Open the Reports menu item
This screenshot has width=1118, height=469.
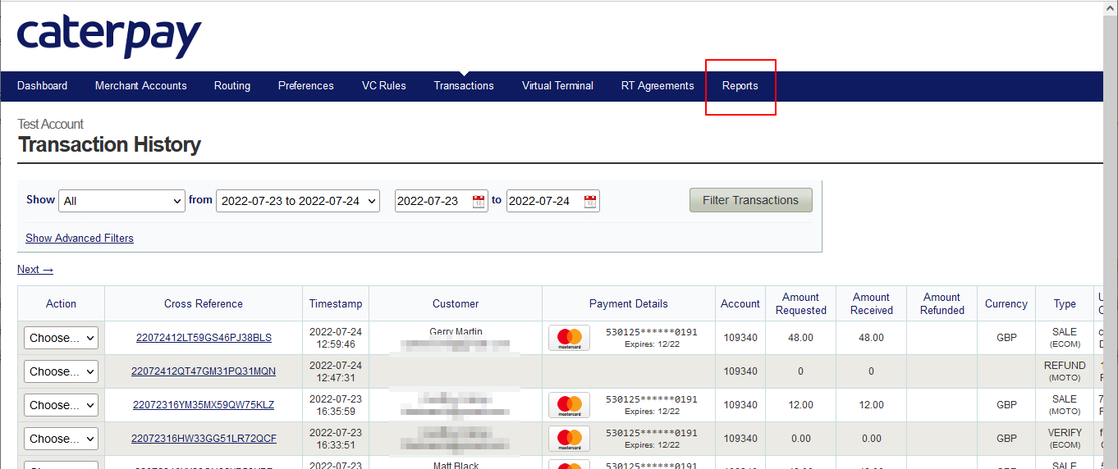pyautogui.click(x=740, y=86)
